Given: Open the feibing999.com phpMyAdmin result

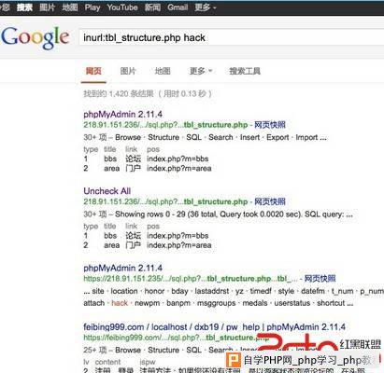Looking at the screenshot, I should point(214,327).
